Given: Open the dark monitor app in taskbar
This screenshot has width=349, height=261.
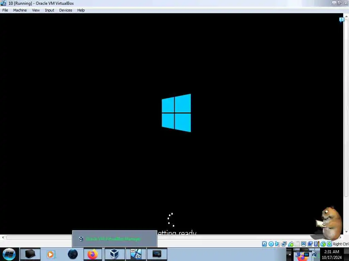Looking at the screenshot, I should (157, 254).
